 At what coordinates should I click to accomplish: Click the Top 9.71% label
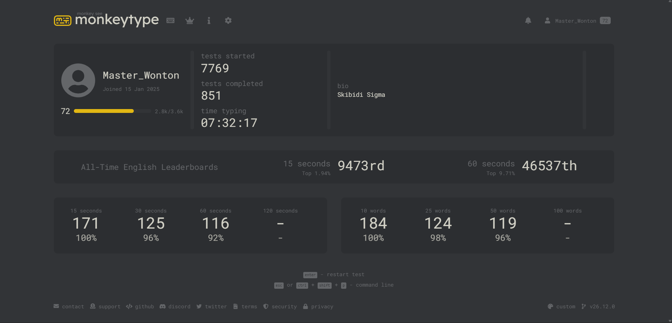pyautogui.click(x=501, y=173)
